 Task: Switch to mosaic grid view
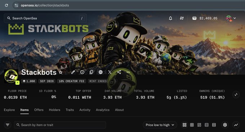[199, 125]
